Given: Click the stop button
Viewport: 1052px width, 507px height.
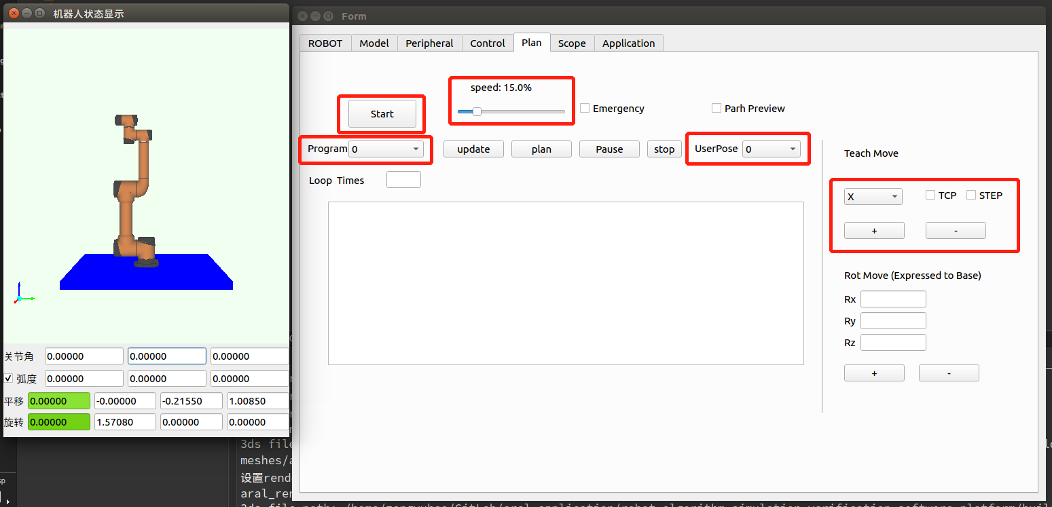Looking at the screenshot, I should pos(664,149).
